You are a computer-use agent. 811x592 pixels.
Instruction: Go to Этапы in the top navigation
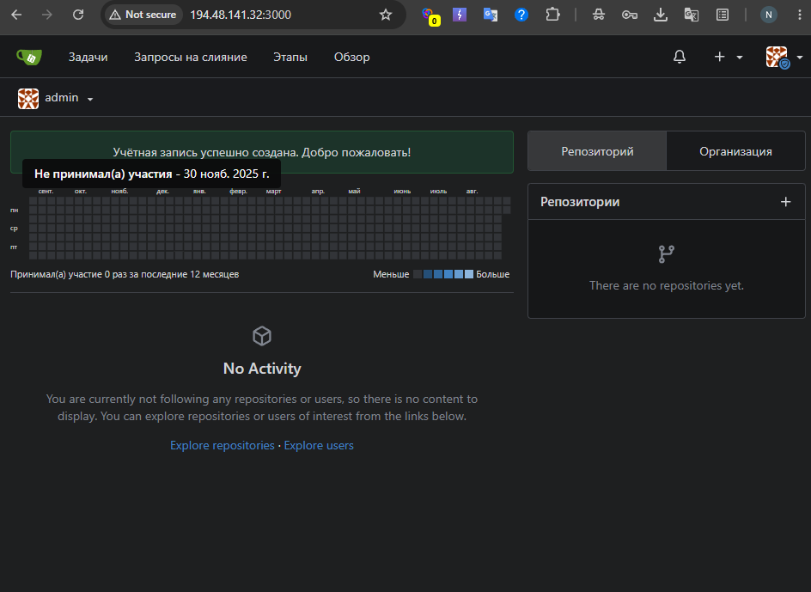pos(290,57)
